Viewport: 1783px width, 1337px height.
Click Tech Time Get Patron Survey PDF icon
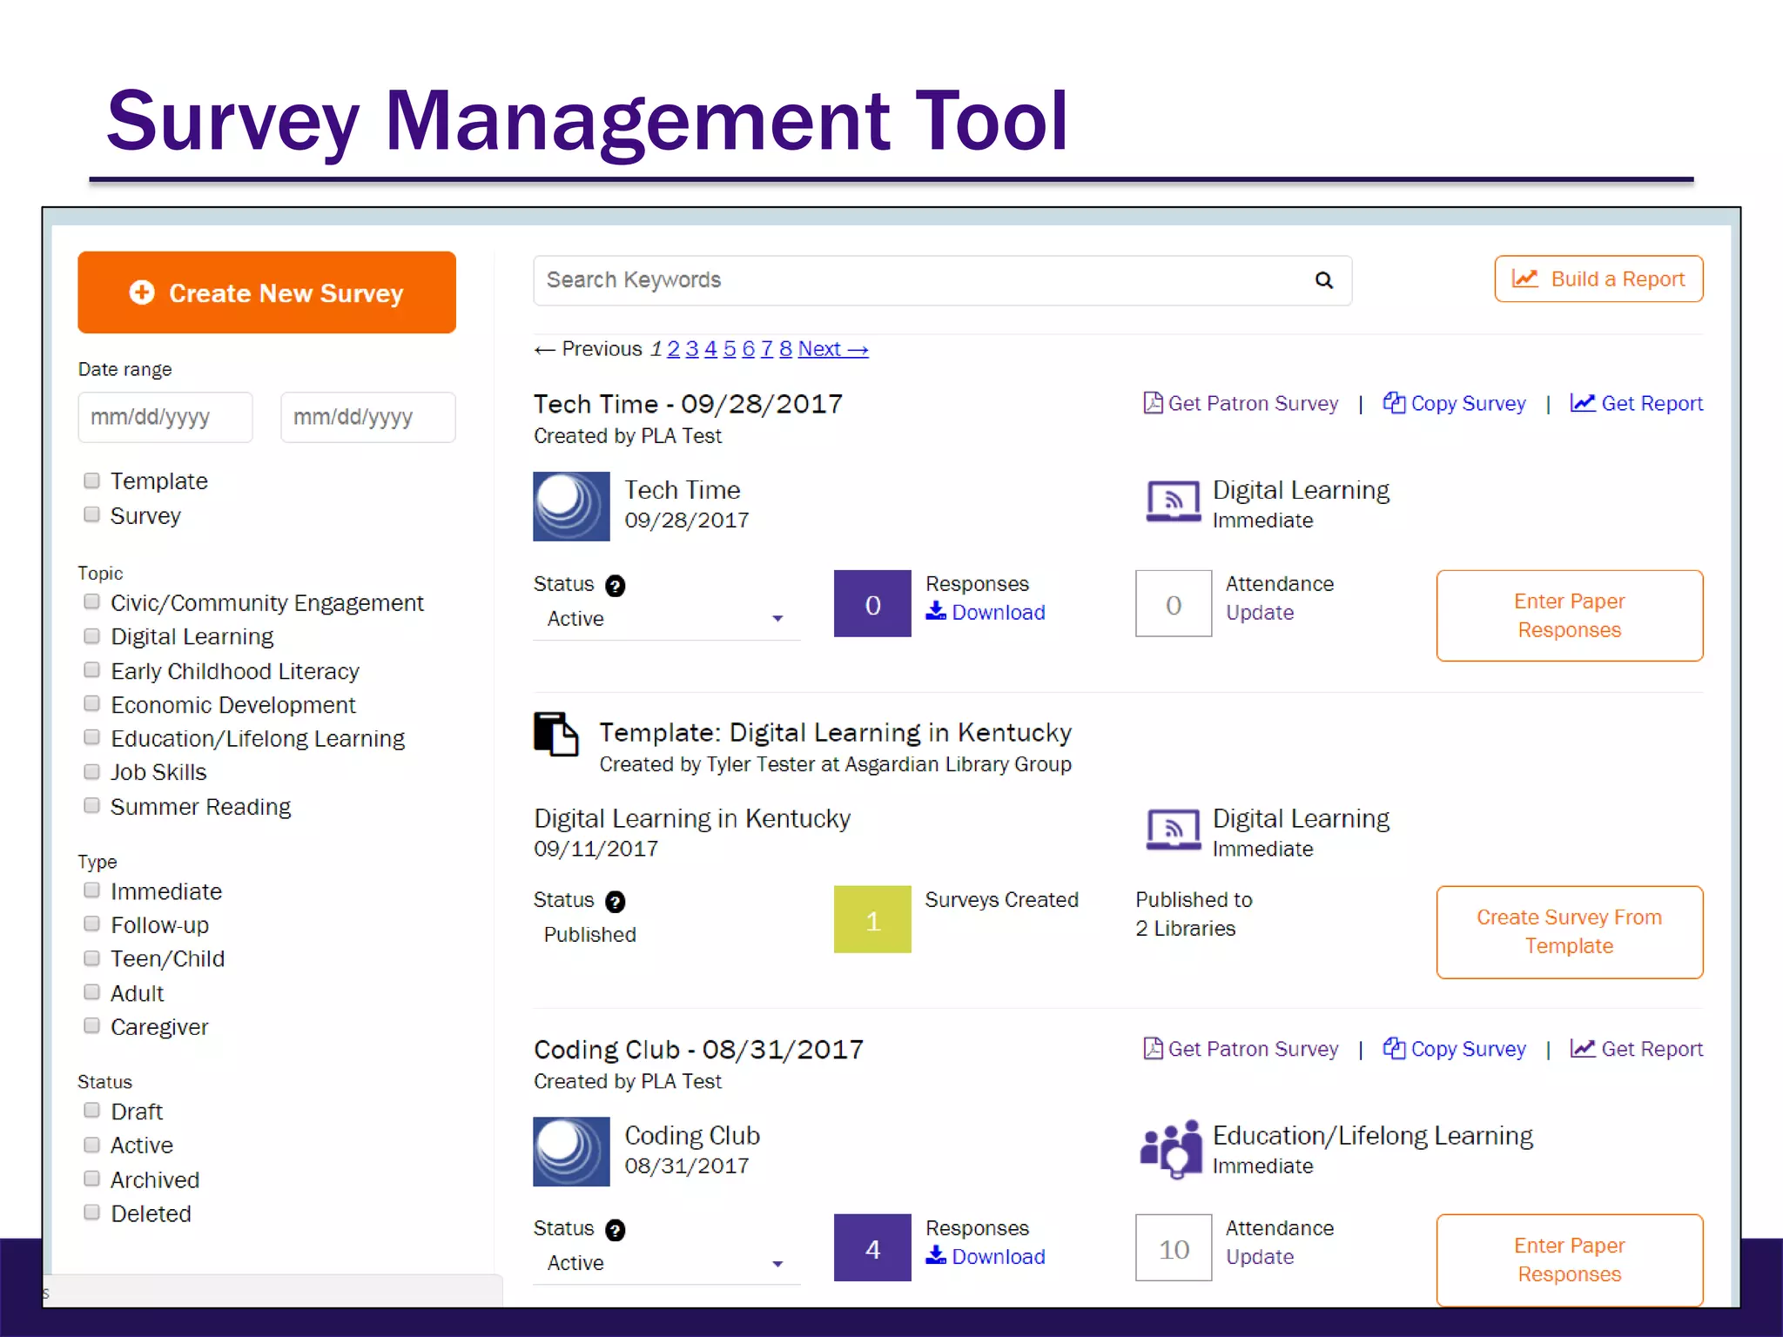coord(1153,402)
